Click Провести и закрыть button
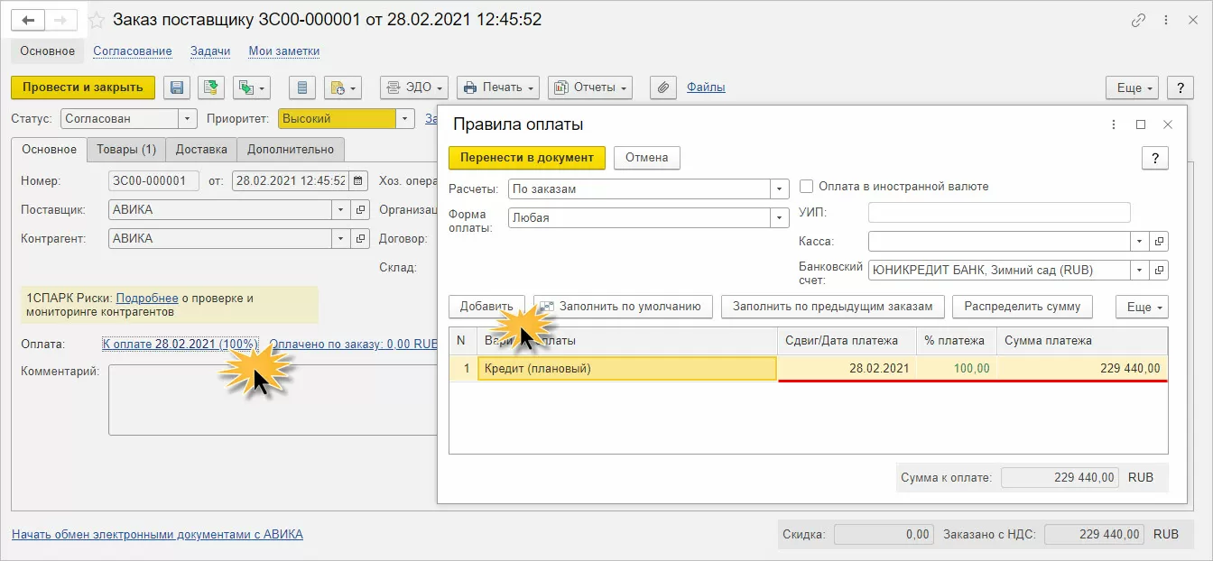 pos(83,87)
